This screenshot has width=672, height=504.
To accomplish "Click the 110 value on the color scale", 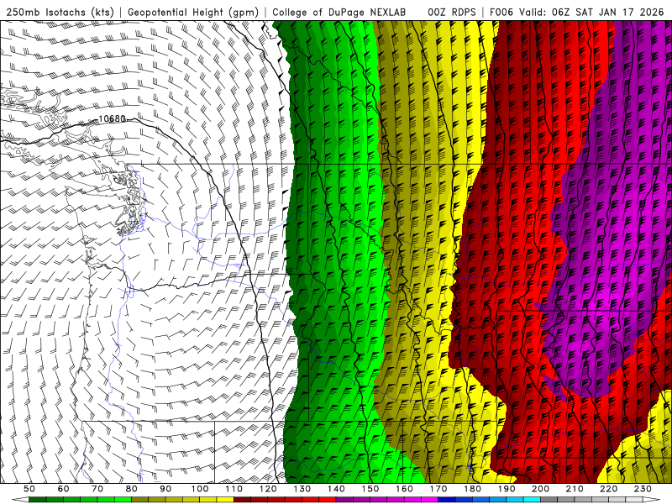I will coord(234,489).
